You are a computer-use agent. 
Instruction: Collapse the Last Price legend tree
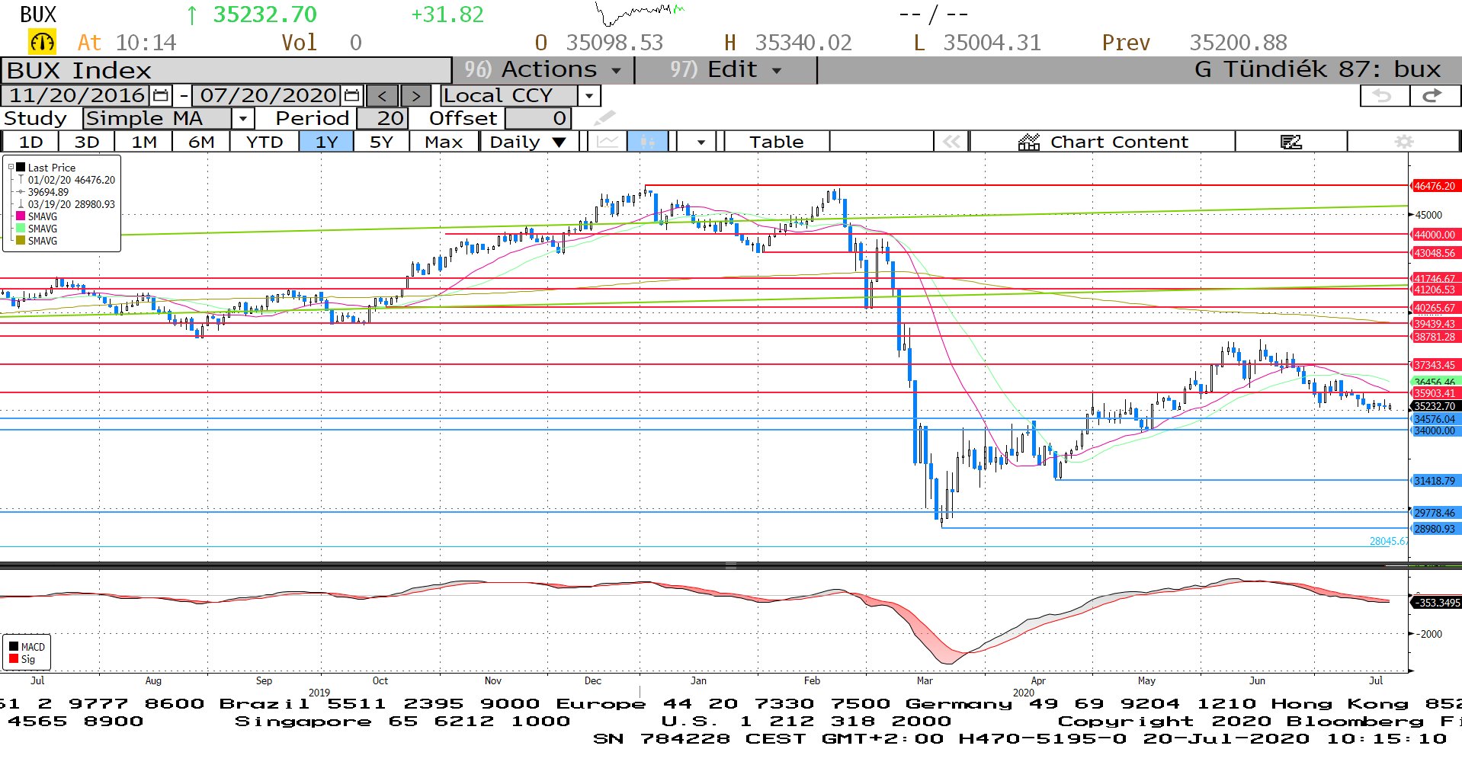(x=11, y=167)
